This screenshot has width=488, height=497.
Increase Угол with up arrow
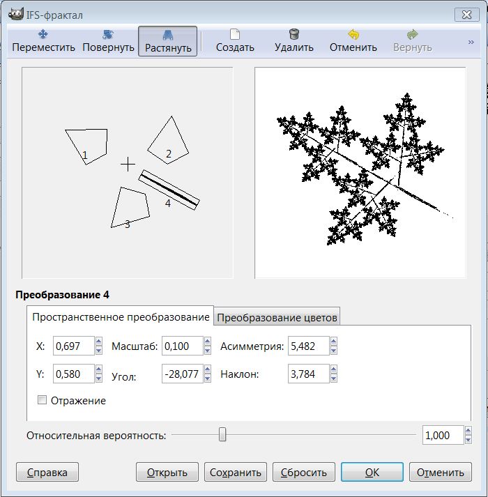(x=207, y=369)
